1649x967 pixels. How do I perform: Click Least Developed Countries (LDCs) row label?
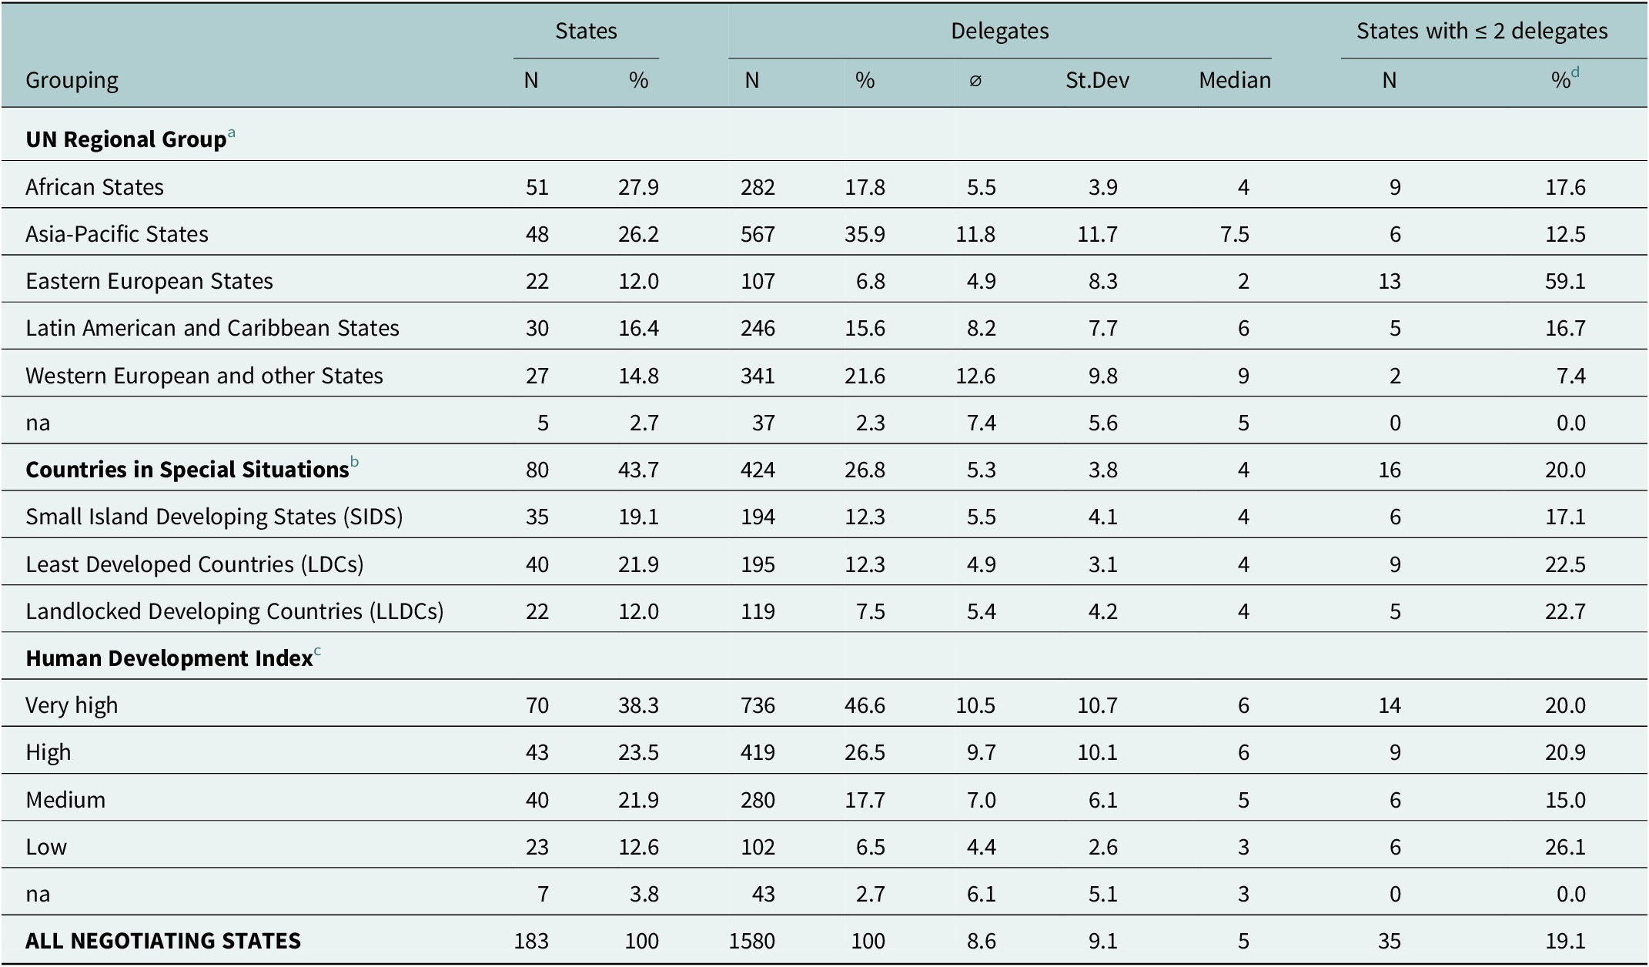pos(195,564)
